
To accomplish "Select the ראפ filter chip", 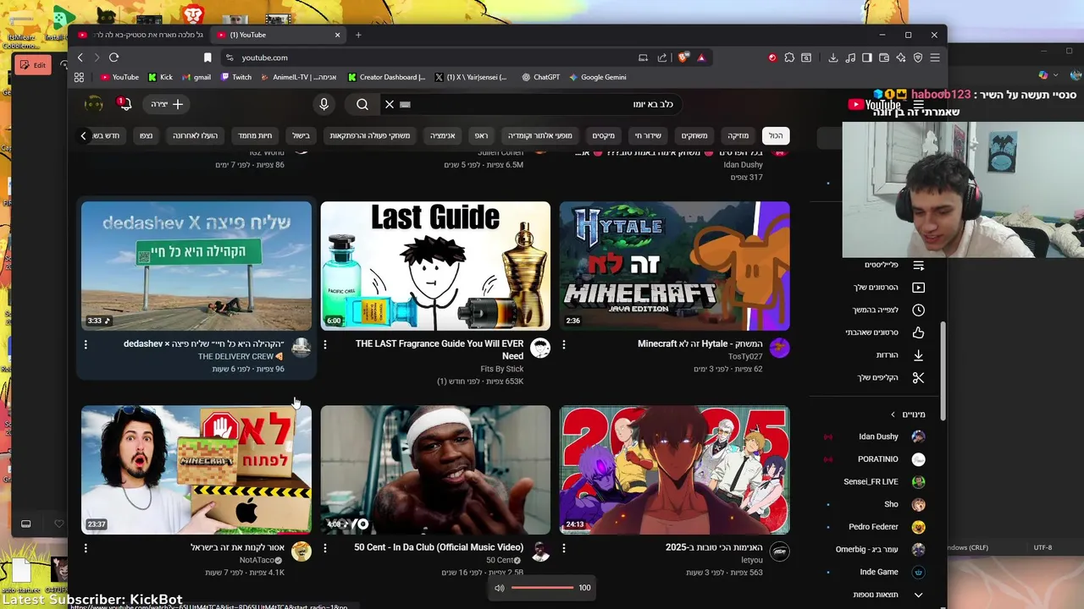I will pyautogui.click(x=481, y=135).
